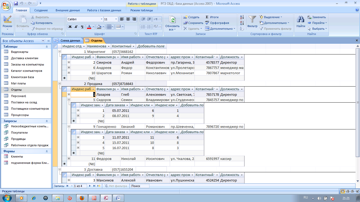Save the record with Сохранить
Viewport: 360px width, 202px height.
tap(193, 23)
